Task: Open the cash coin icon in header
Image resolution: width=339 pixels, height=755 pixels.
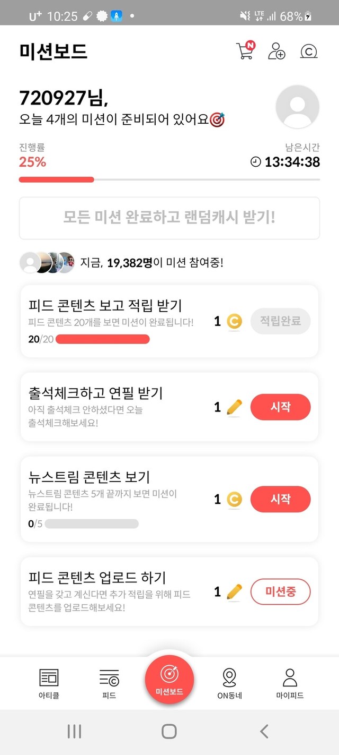Action: point(309,51)
